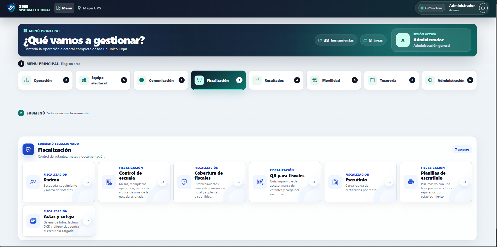Click the arrow on the Escrutinio card
The height and width of the screenshot is (247, 497).
(389, 182)
